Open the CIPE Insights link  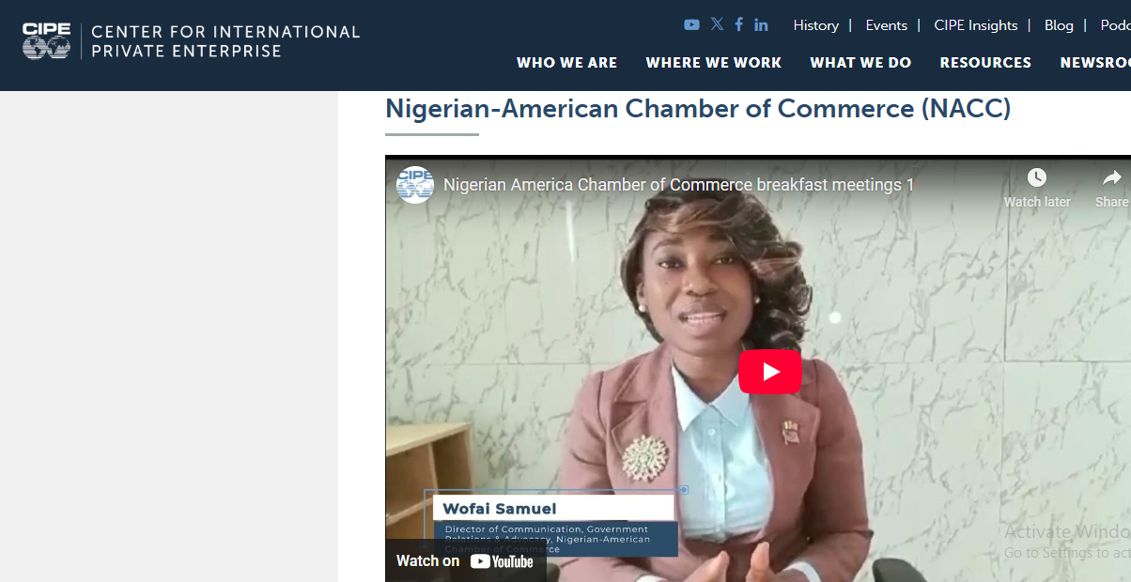pyautogui.click(x=976, y=25)
